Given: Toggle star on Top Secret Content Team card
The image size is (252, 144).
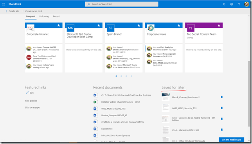Looking at the screenshot, I should [x=219, y=25].
